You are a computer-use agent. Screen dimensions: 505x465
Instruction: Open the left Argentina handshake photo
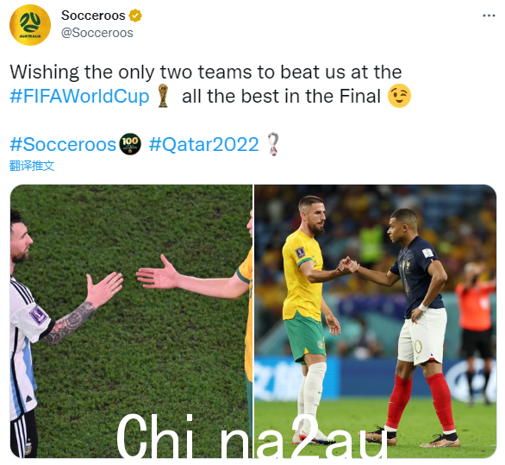pyautogui.click(x=131, y=321)
